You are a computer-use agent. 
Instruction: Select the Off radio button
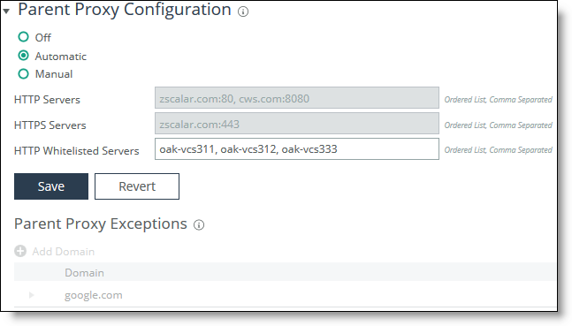coord(23,37)
